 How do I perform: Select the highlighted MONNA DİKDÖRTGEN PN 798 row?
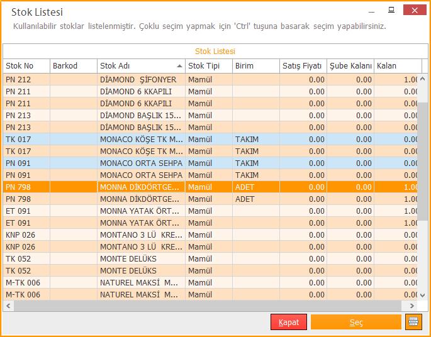[138, 187]
